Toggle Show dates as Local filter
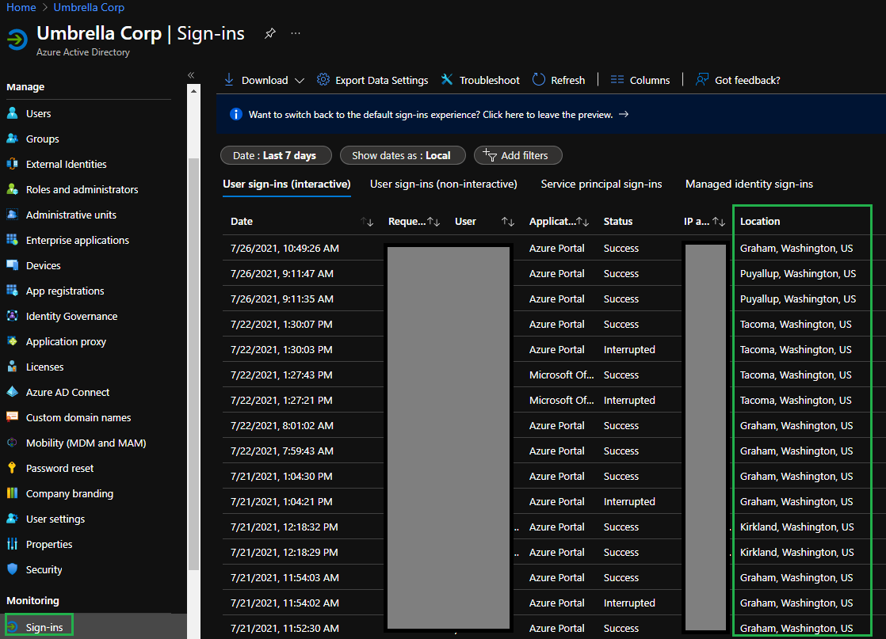886x639 pixels. (403, 155)
